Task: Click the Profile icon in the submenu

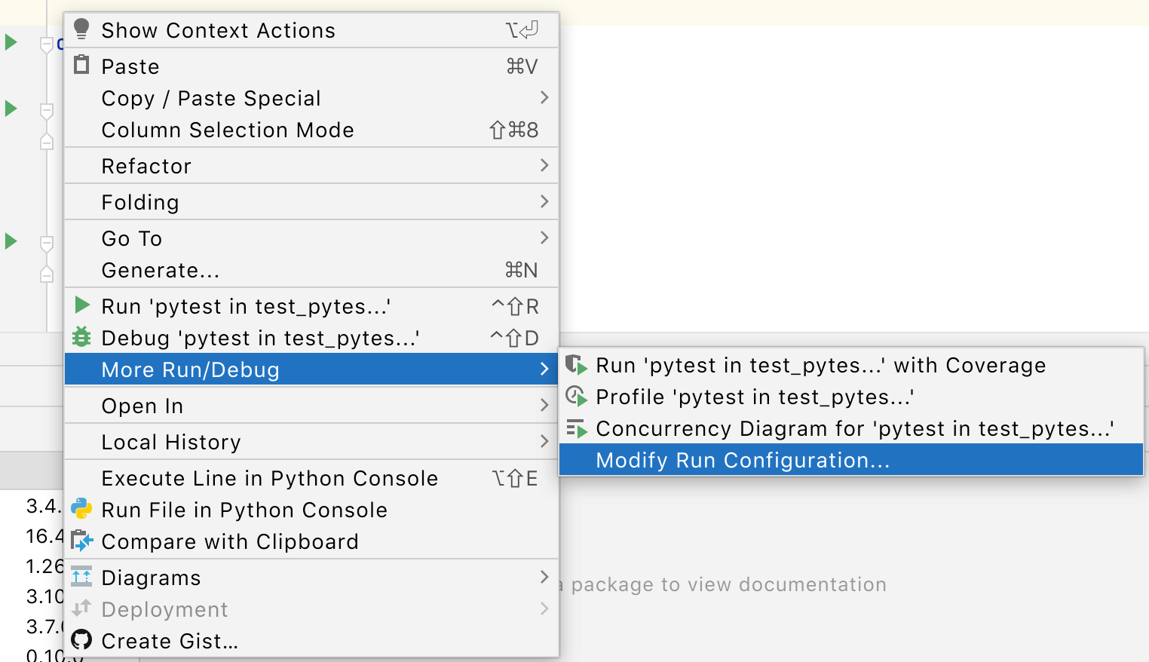Action: point(576,397)
